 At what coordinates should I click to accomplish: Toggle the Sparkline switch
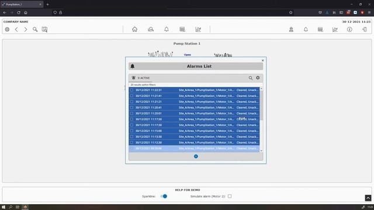coord(164,196)
